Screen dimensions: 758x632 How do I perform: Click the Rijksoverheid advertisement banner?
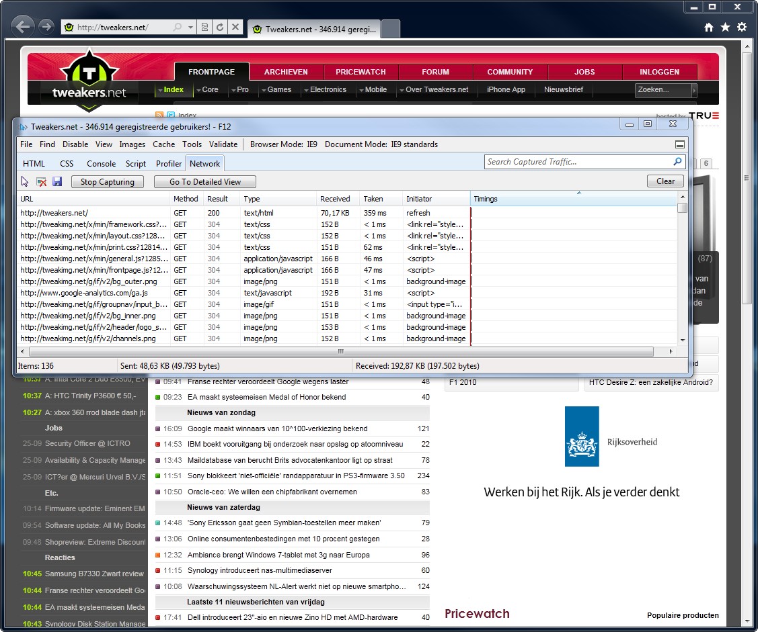582,454
